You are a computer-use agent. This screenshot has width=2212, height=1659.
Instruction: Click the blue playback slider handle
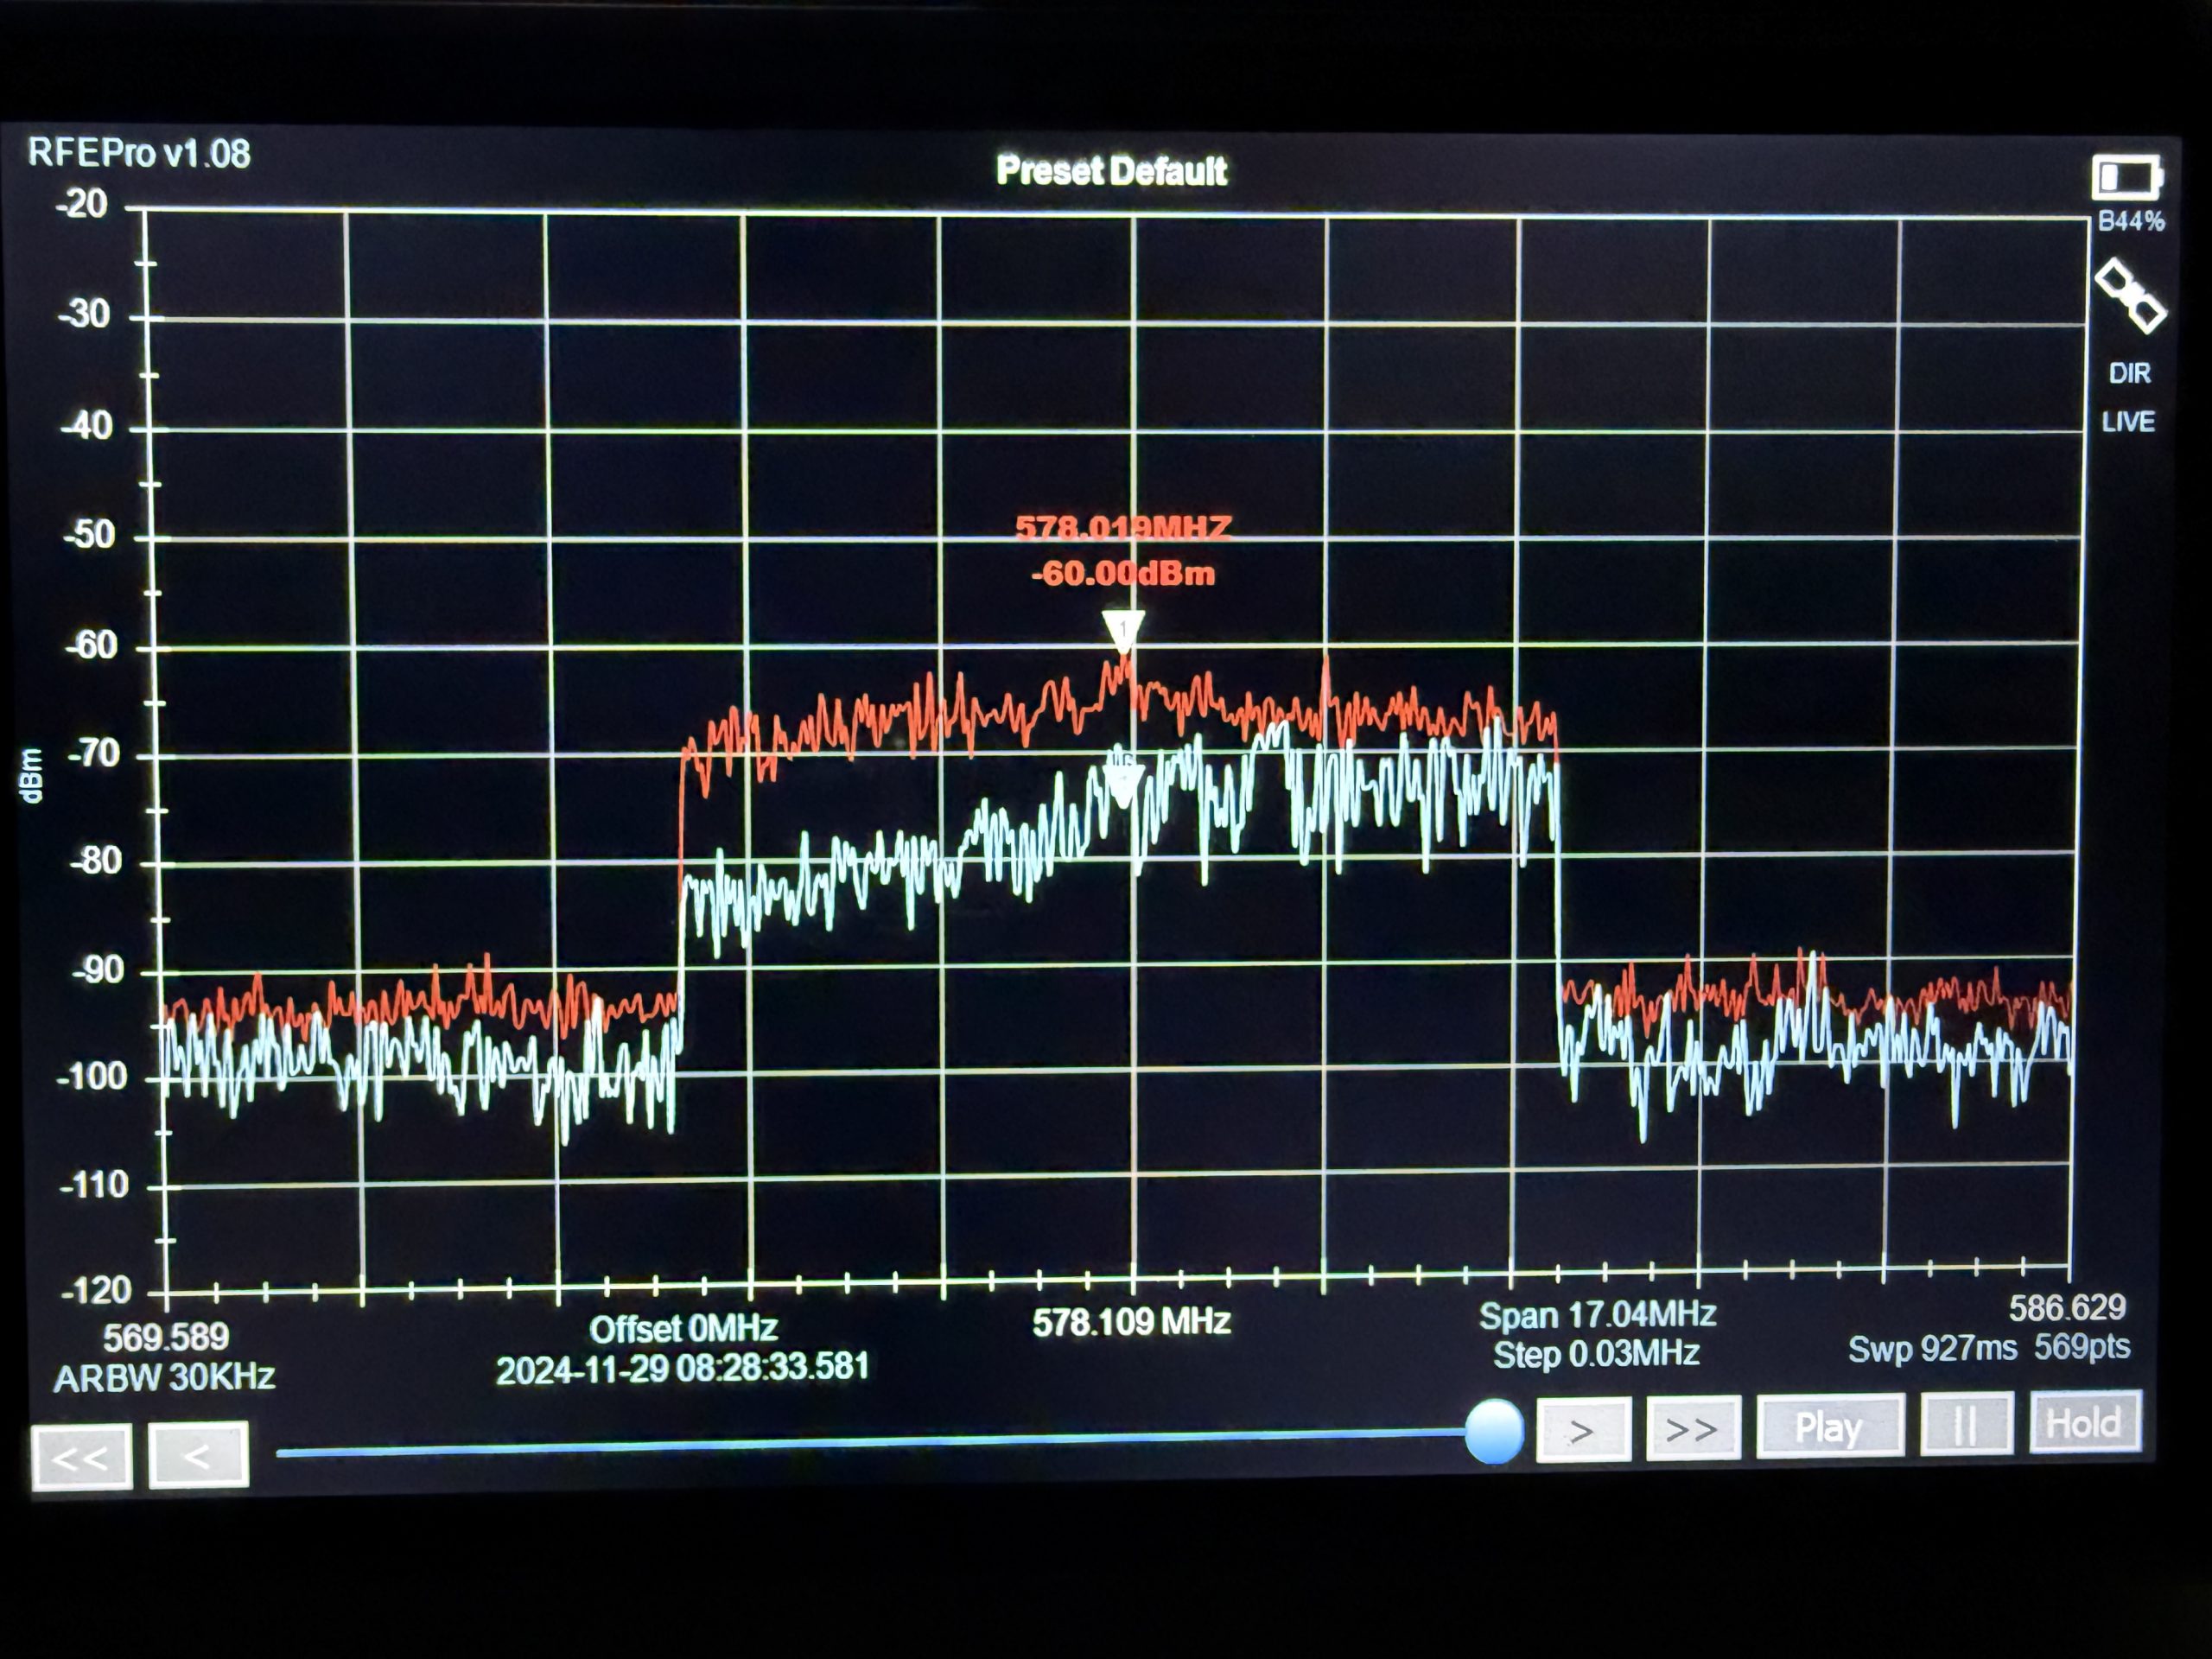coord(1494,1431)
